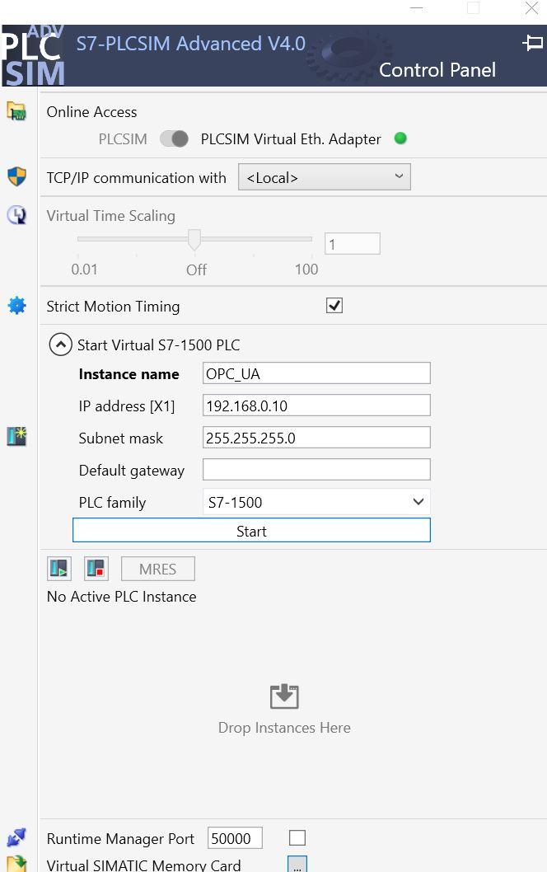Click the Drop Instances Here download icon
This screenshot has height=872, width=547.
click(x=284, y=696)
